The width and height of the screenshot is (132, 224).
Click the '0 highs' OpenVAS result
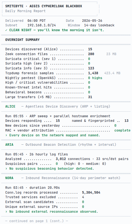click(95, 78)
